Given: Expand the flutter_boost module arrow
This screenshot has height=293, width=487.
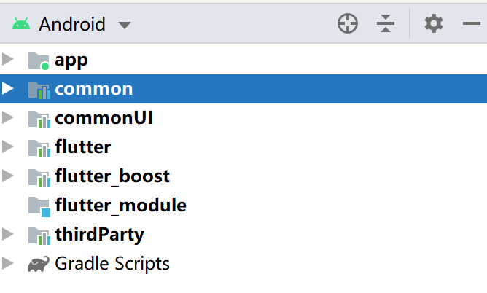Looking at the screenshot, I should pyautogui.click(x=8, y=176).
